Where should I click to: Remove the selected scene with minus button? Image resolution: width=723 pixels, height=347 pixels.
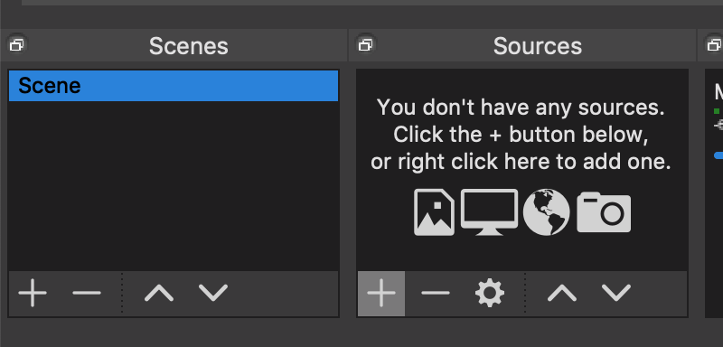86,293
